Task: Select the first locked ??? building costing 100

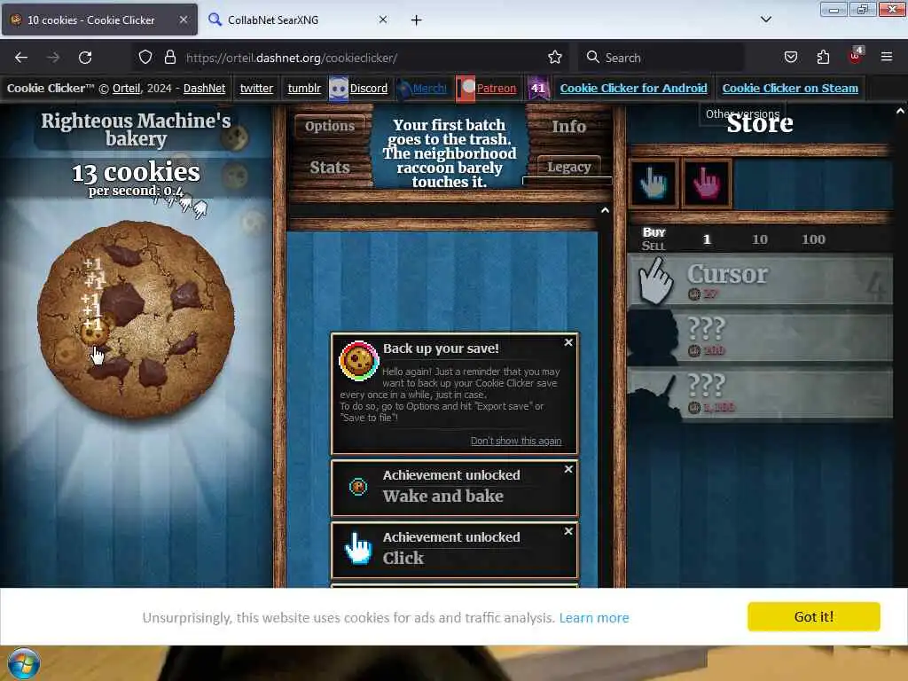Action: tap(760, 338)
